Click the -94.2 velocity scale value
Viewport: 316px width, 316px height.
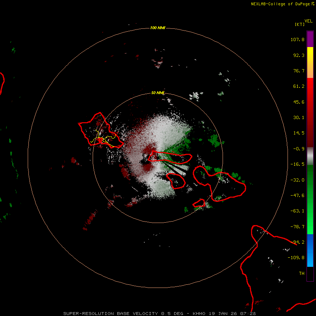[x=297, y=242]
